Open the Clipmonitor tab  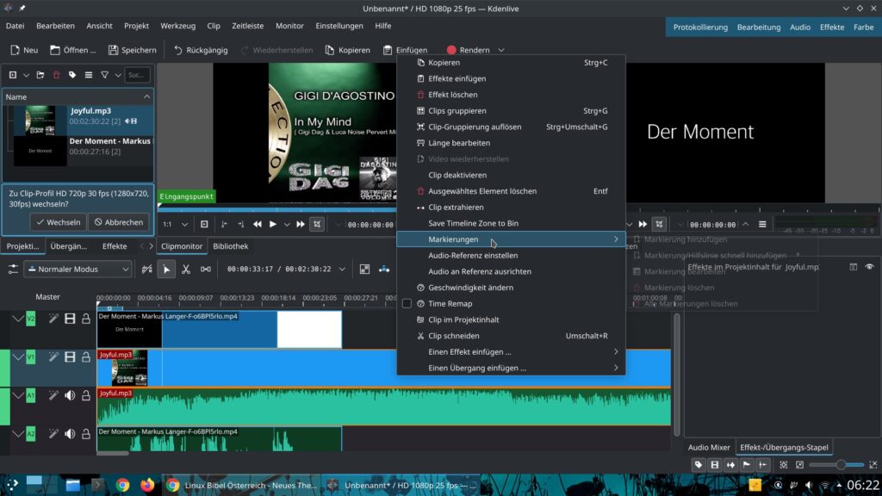tap(182, 246)
